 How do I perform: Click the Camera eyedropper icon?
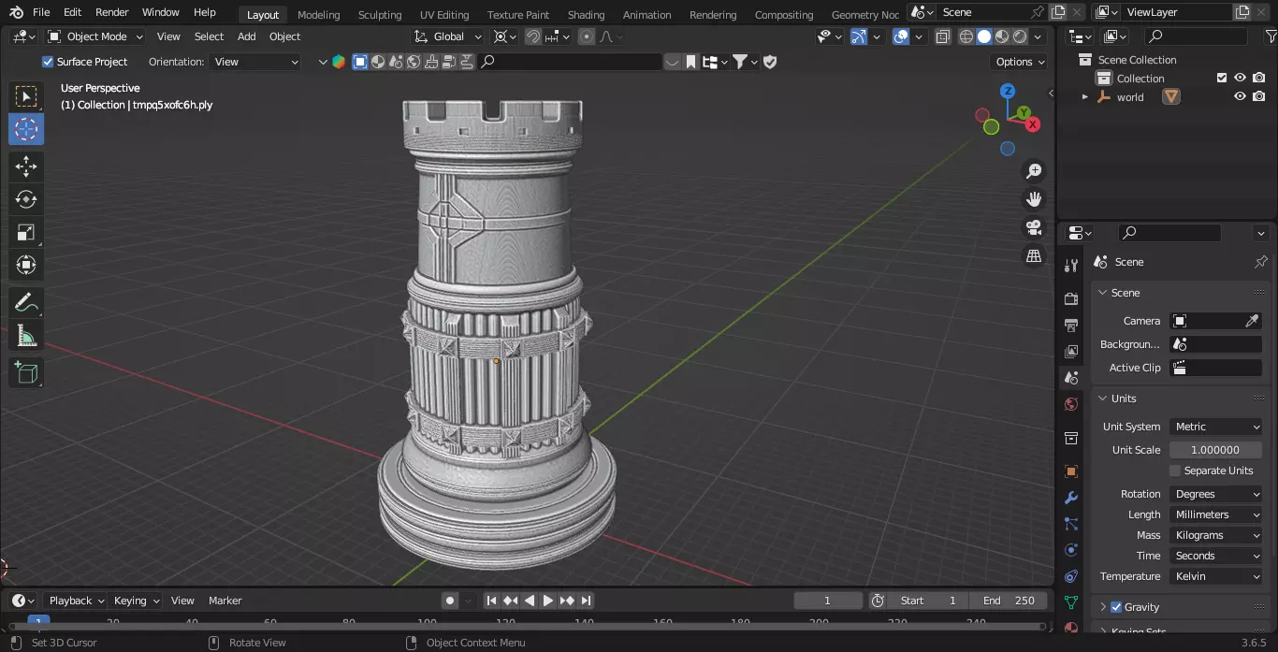[1252, 321]
